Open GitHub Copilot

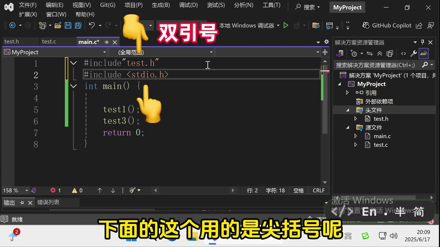pyautogui.click(x=387, y=25)
